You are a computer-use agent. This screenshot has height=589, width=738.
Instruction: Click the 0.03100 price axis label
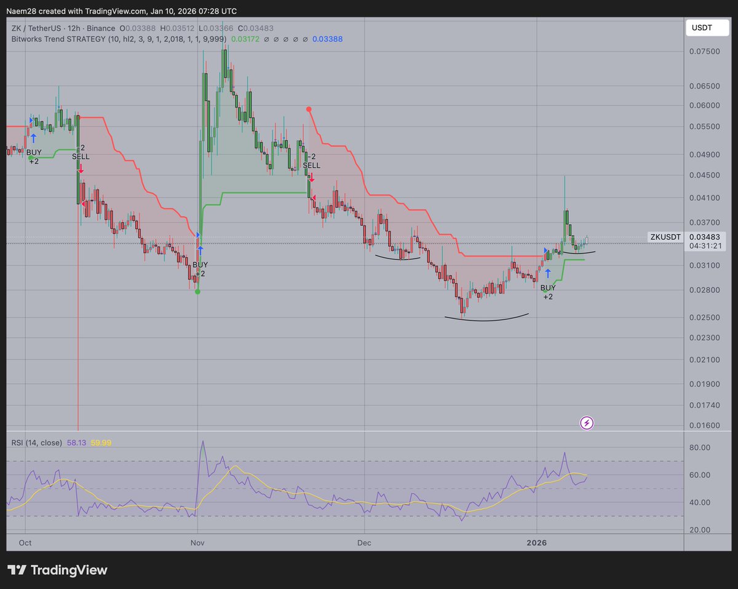click(x=705, y=265)
